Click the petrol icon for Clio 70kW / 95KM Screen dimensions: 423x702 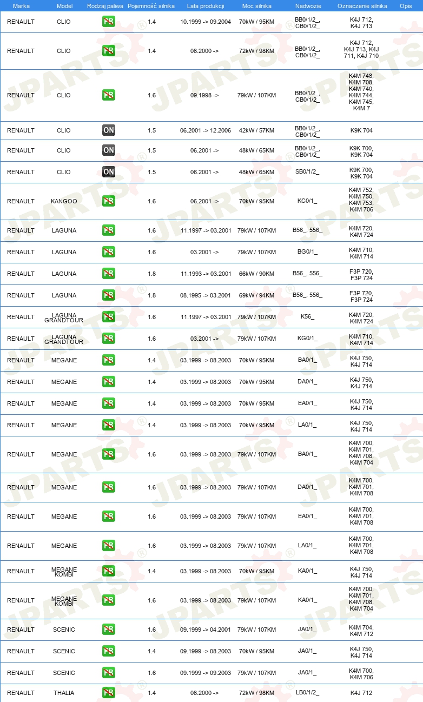109,22
